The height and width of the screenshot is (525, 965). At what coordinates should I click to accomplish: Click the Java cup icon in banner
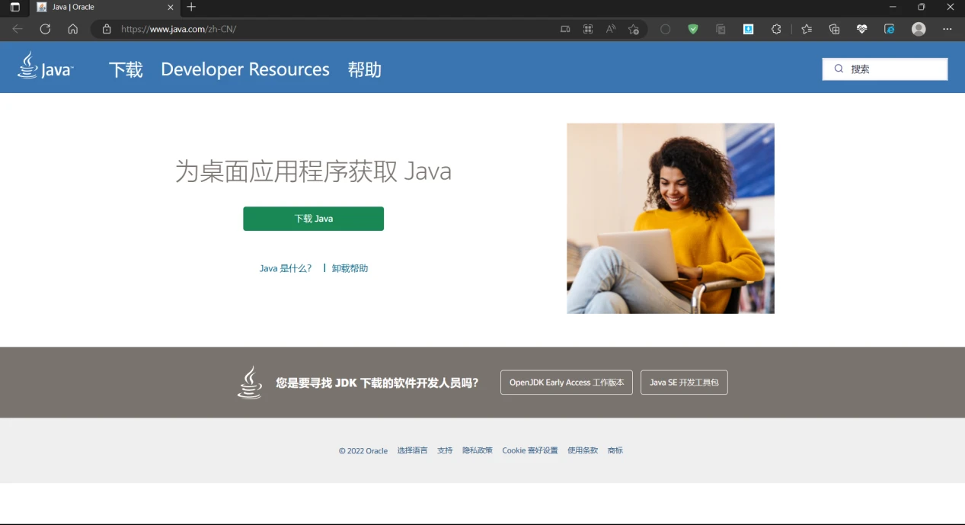250,383
